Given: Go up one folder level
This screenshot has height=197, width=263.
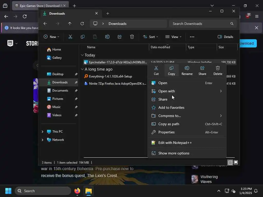Looking at the screenshot, I should [x=70, y=24].
